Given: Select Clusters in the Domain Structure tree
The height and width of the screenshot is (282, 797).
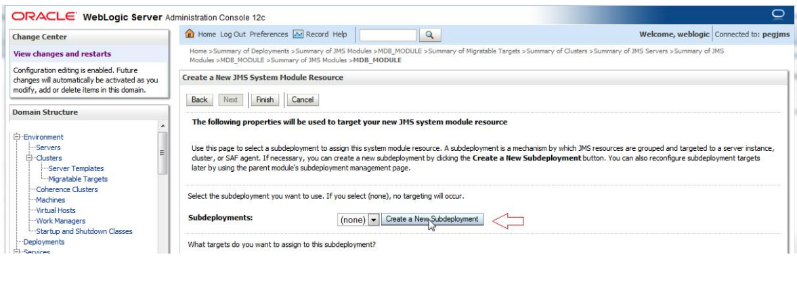Looking at the screenshot, I should (49, 158).
